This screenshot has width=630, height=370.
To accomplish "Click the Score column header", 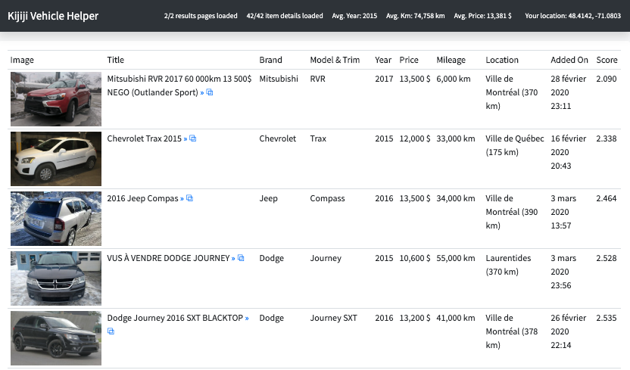I will coord(607,60).
